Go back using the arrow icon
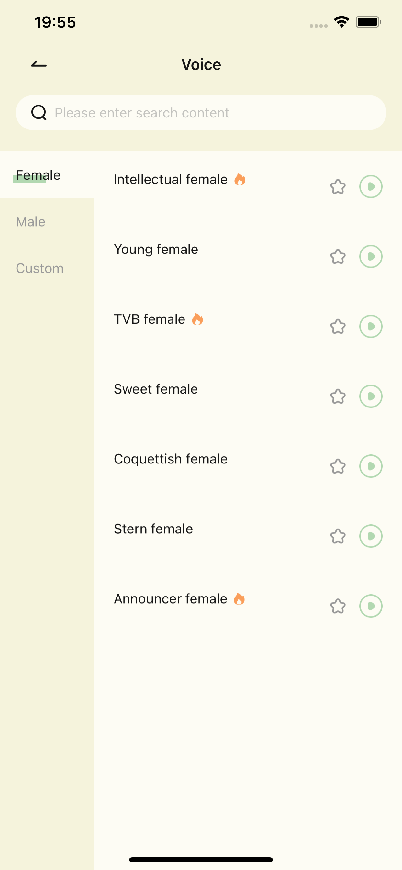Image resolution: width=402 pixels, height=870 pixels. [39, 64]
